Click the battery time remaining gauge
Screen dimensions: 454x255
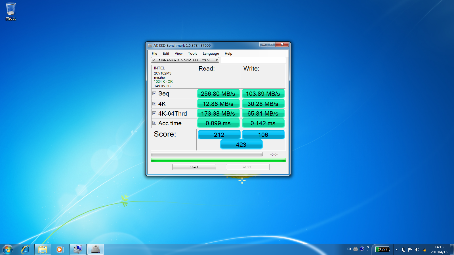pyautogui.click(x=382, y=249)
